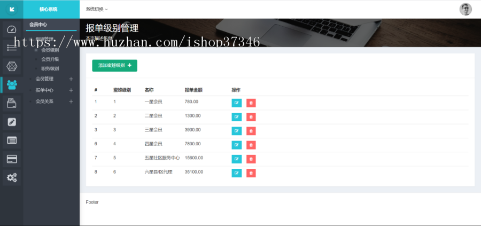Delete the 二星会员 row

point(251,117)
